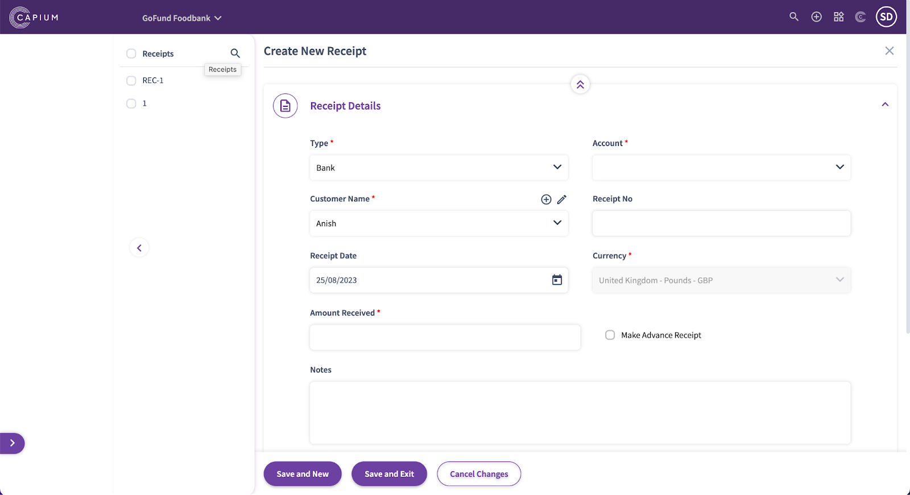The image size is (910, 495).
Task: Click Save and Exit button
Action: point(389,474)
